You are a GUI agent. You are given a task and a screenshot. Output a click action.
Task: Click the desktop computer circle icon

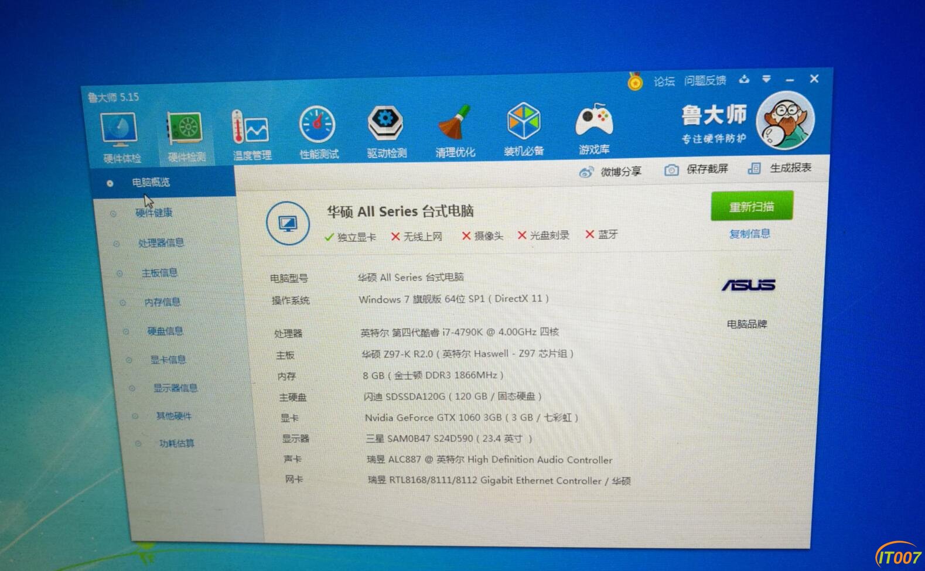coord(288,223)
